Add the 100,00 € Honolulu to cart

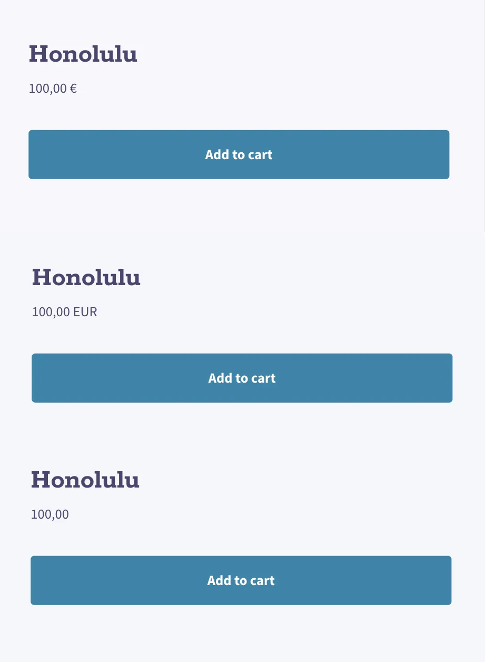(x=239, y=154)
